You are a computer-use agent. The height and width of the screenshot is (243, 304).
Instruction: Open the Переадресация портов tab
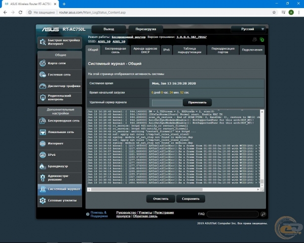pyautogui.click(x=223, y=50)
